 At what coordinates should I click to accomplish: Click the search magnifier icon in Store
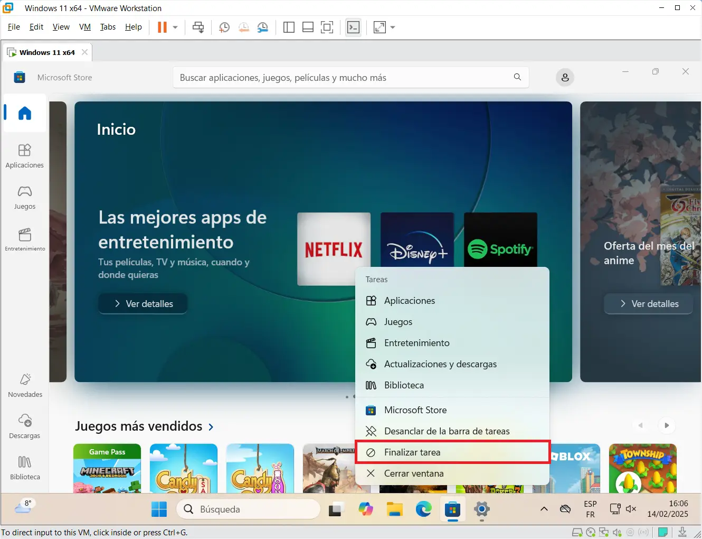coord(517,77)
